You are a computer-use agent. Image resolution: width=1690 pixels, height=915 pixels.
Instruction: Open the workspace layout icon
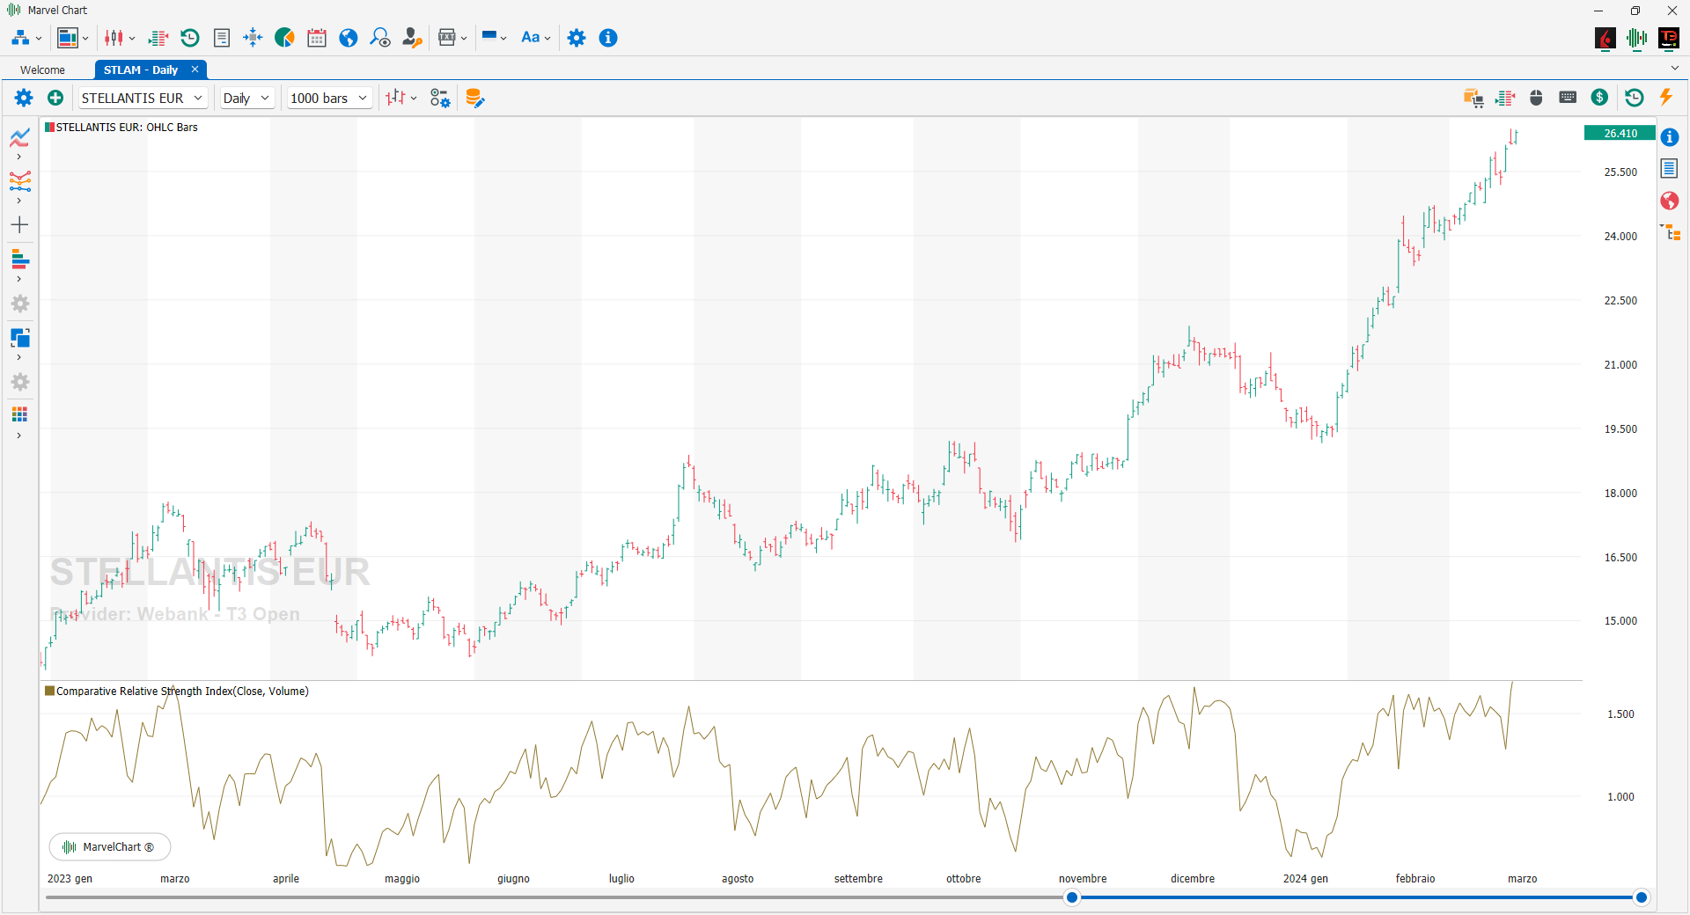pos(68,38)
